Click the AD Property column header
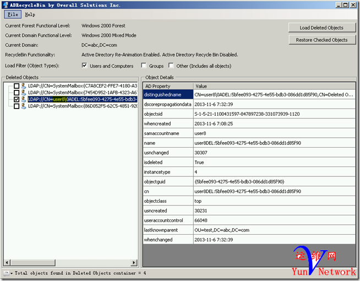 pyautogui.click(x=168, y=86)
